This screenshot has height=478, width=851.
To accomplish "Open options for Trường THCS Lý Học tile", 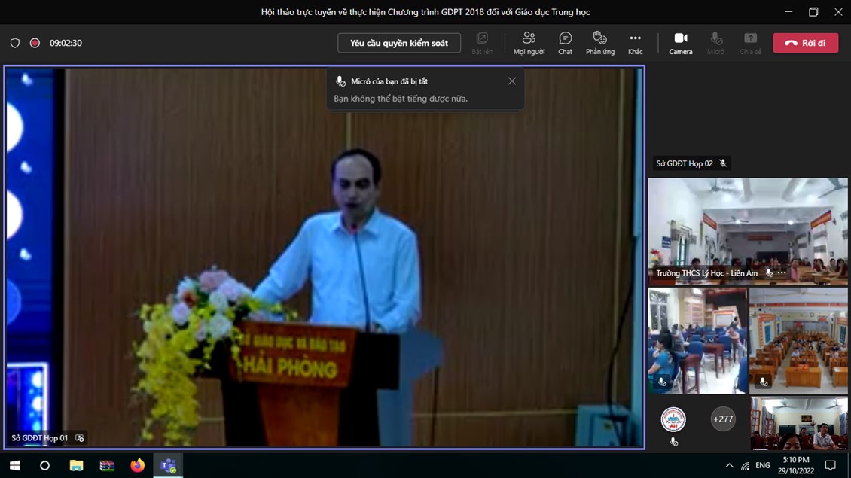I will 782,273.
